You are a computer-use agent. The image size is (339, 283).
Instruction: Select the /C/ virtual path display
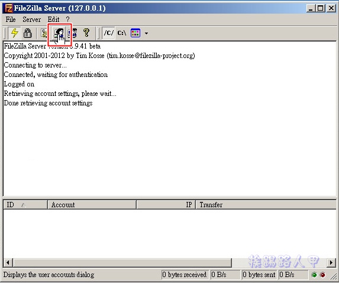[x=108, y=33]
